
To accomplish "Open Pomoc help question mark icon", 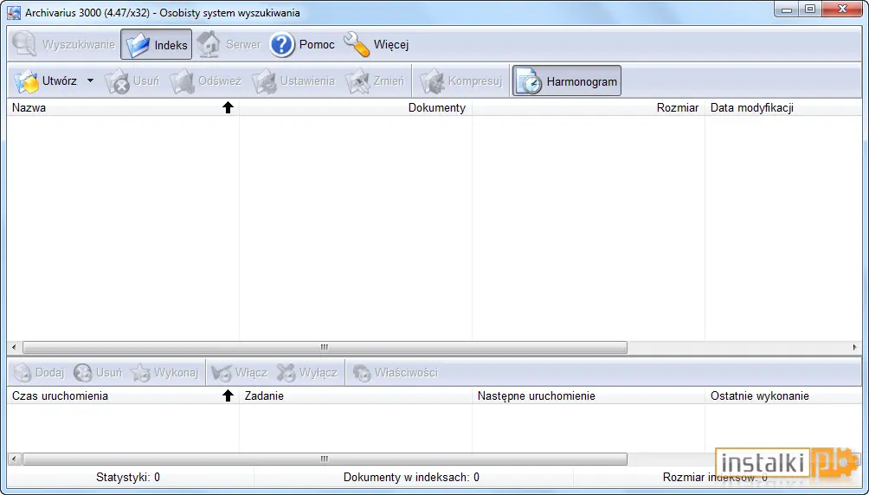I will pyautogui.click(x=282, y=44).
